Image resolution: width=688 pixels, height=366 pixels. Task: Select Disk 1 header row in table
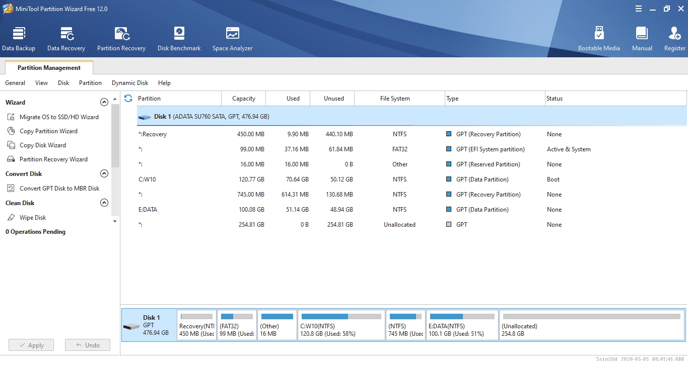pyautogui.click(x=411, y=117)
